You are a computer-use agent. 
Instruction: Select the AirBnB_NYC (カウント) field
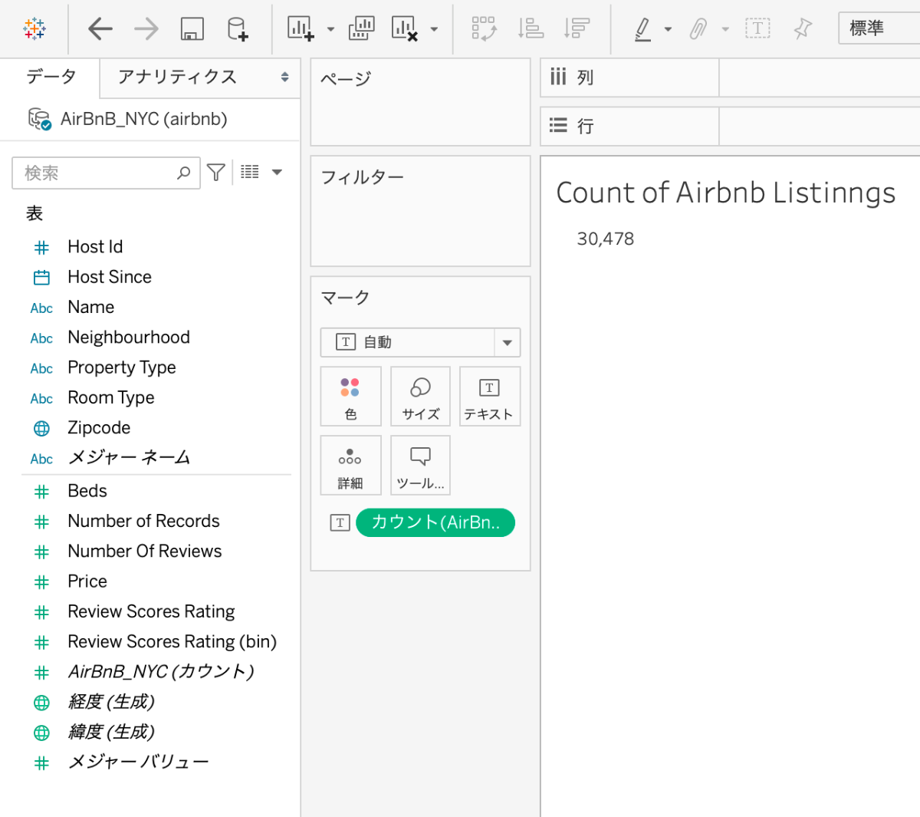(161, 672)
